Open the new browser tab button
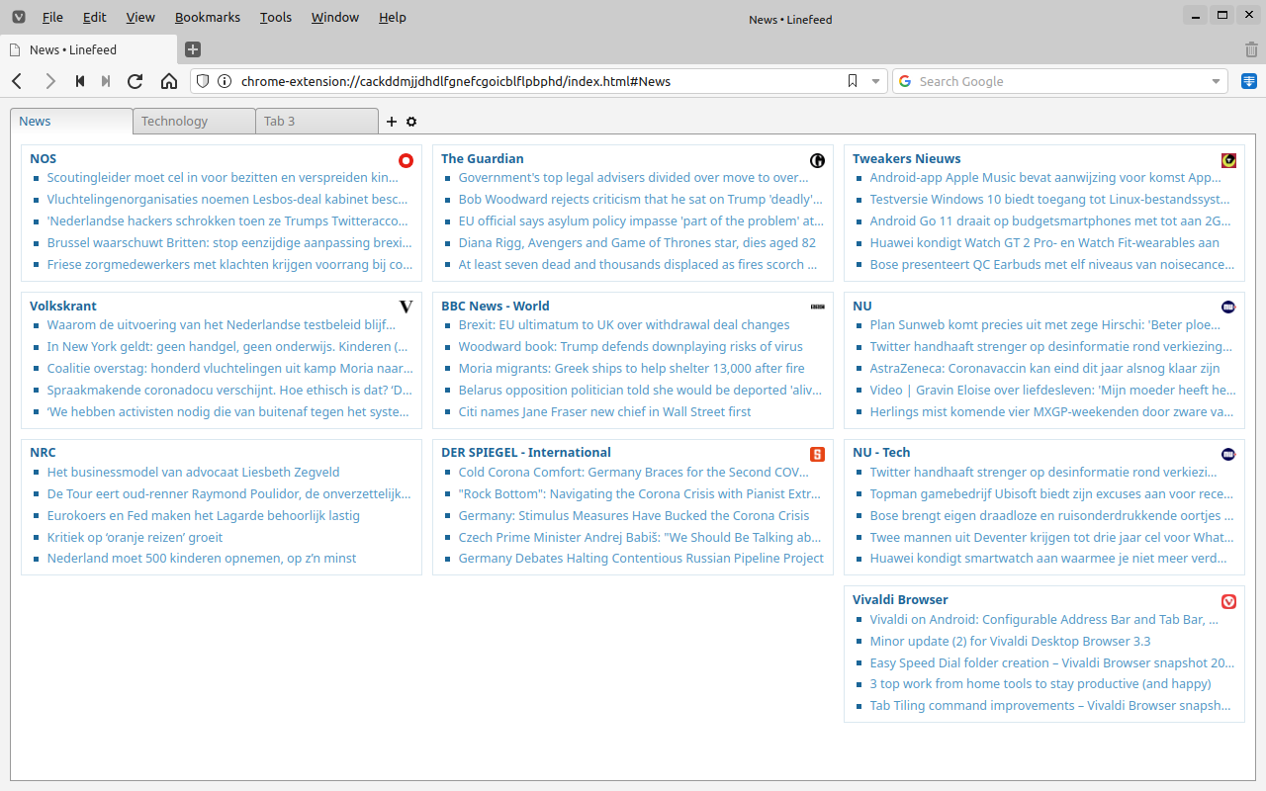Viewport: 1266px width, 791px height. (x=193, y=49)
